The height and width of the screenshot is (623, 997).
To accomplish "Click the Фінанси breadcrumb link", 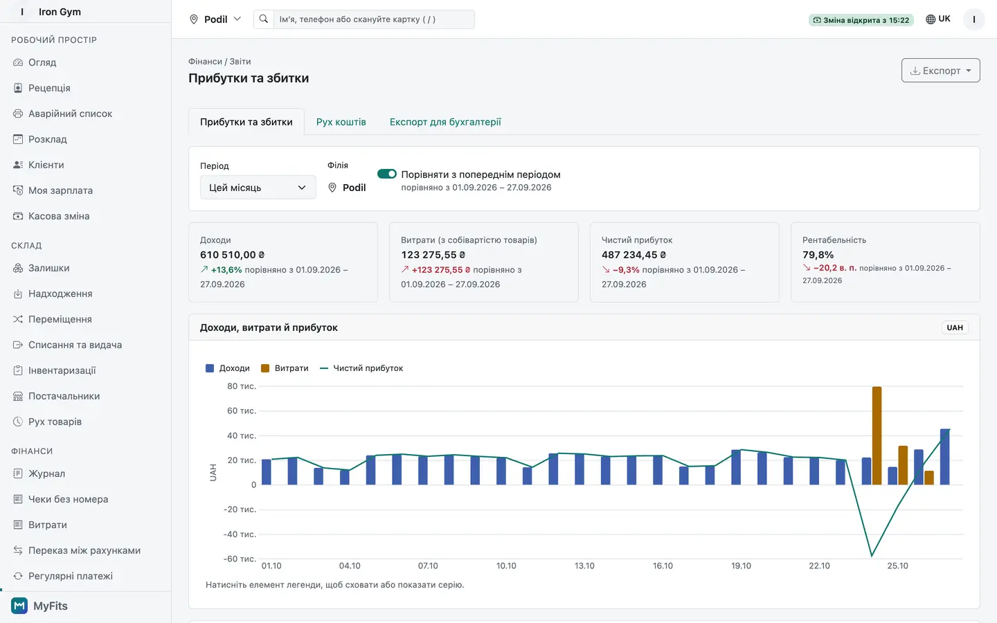I will tap(206, 62).
